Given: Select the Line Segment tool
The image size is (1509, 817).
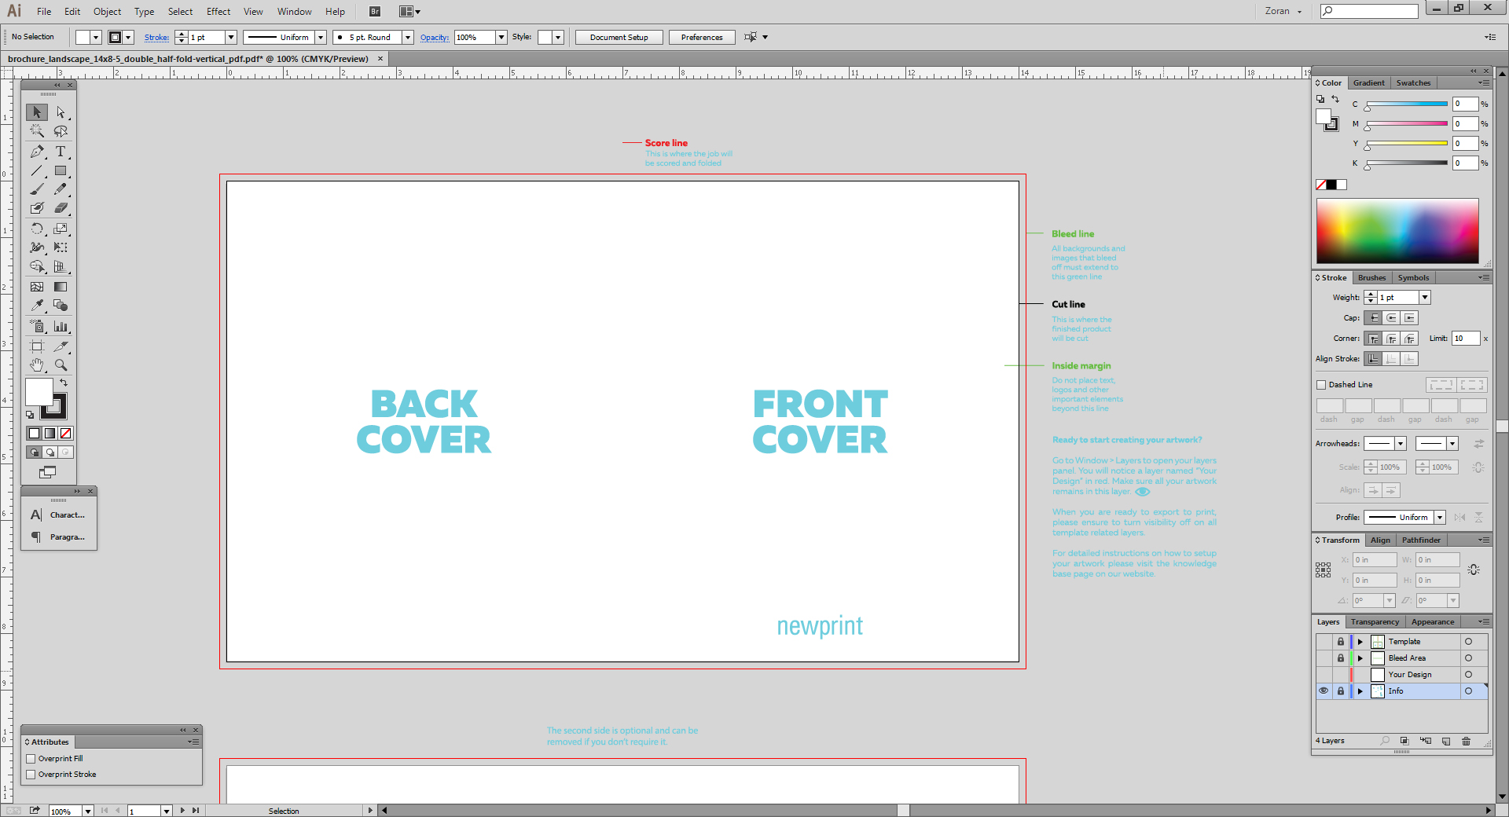Looking at the screenshot, I should pos(36,170).
